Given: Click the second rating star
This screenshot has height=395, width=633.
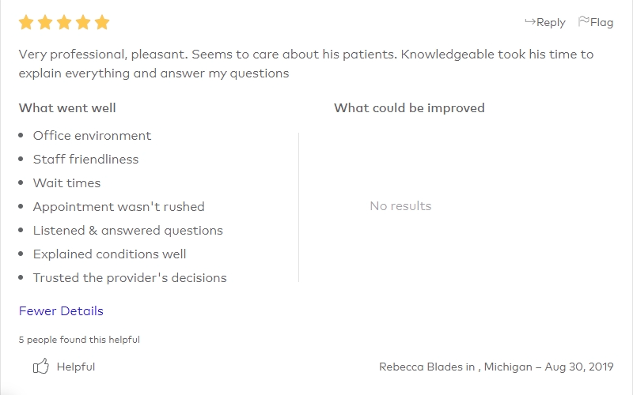Looking at the screenshot, I should click(x=45, y=22).
